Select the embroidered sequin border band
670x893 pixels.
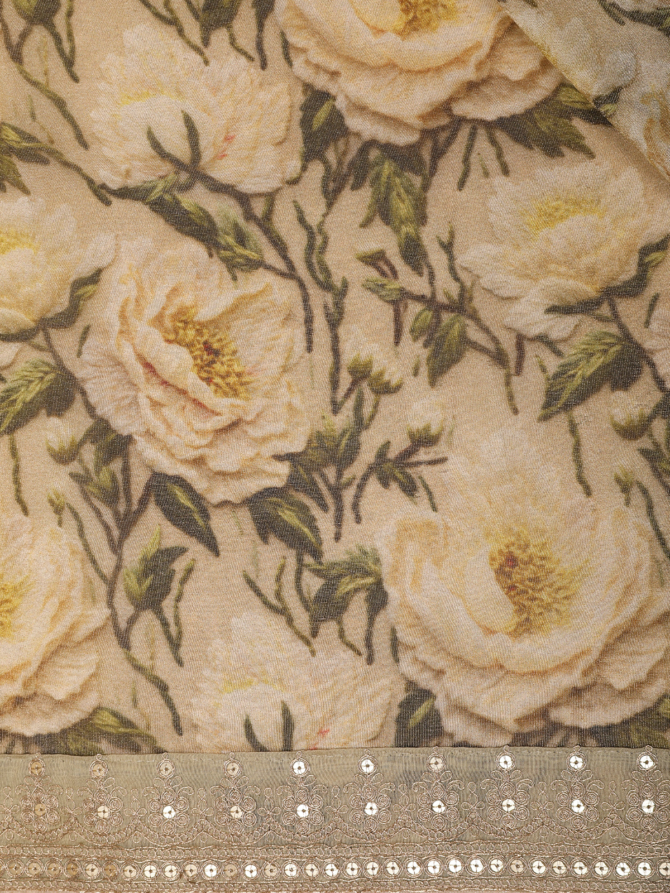pos(335,820)
